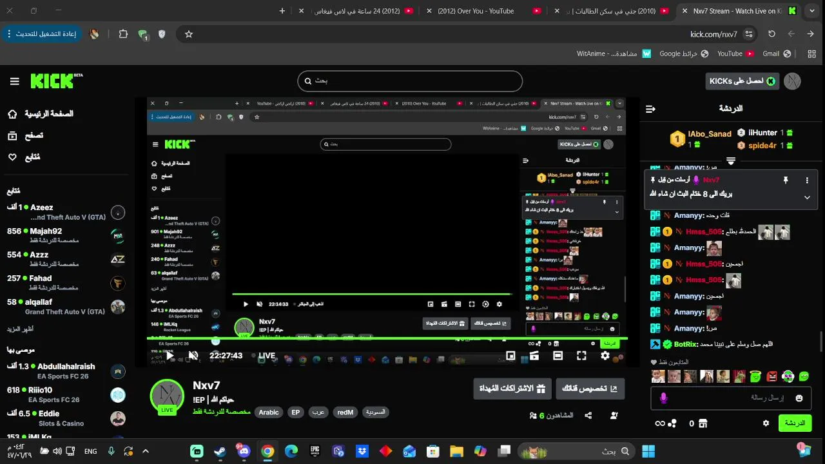The width and height of the screenshot is (825, 464).
Task: Play the stream with the play button
Action: [170, 356]
